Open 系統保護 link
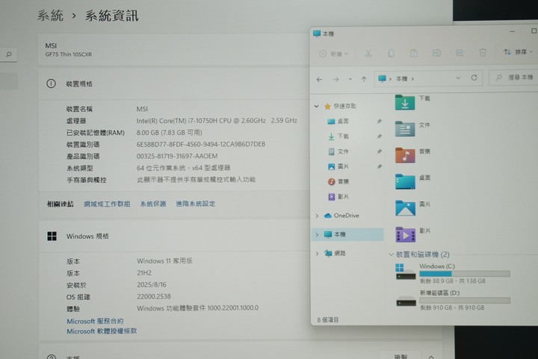 (153, 204)
